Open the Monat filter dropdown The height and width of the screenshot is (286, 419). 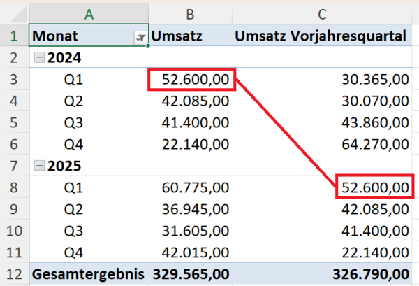(x=141, y=37)
